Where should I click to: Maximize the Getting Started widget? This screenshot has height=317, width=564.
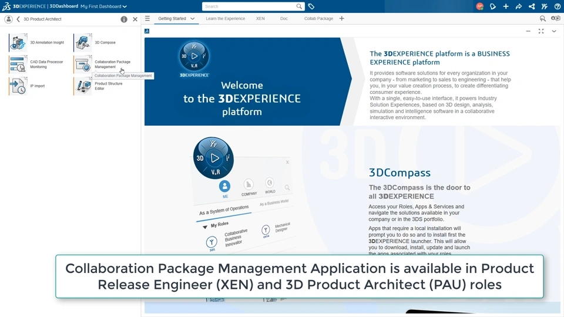[x=541, y=31]
